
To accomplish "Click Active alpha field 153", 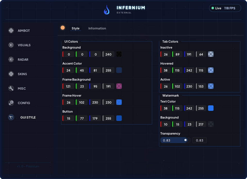I will 201,86.
